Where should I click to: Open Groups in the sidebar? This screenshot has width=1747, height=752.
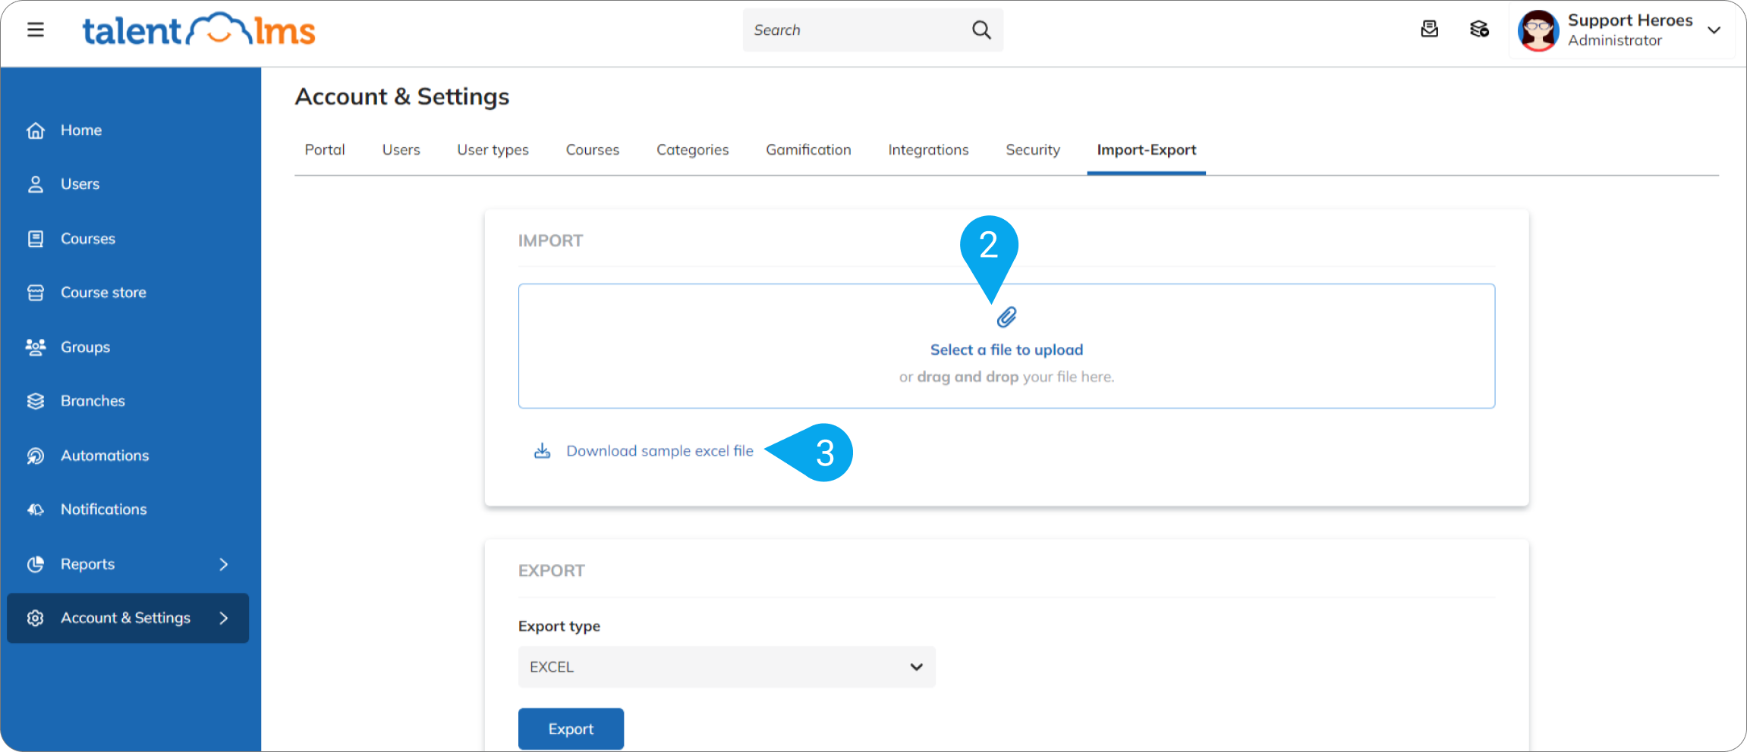85,347
